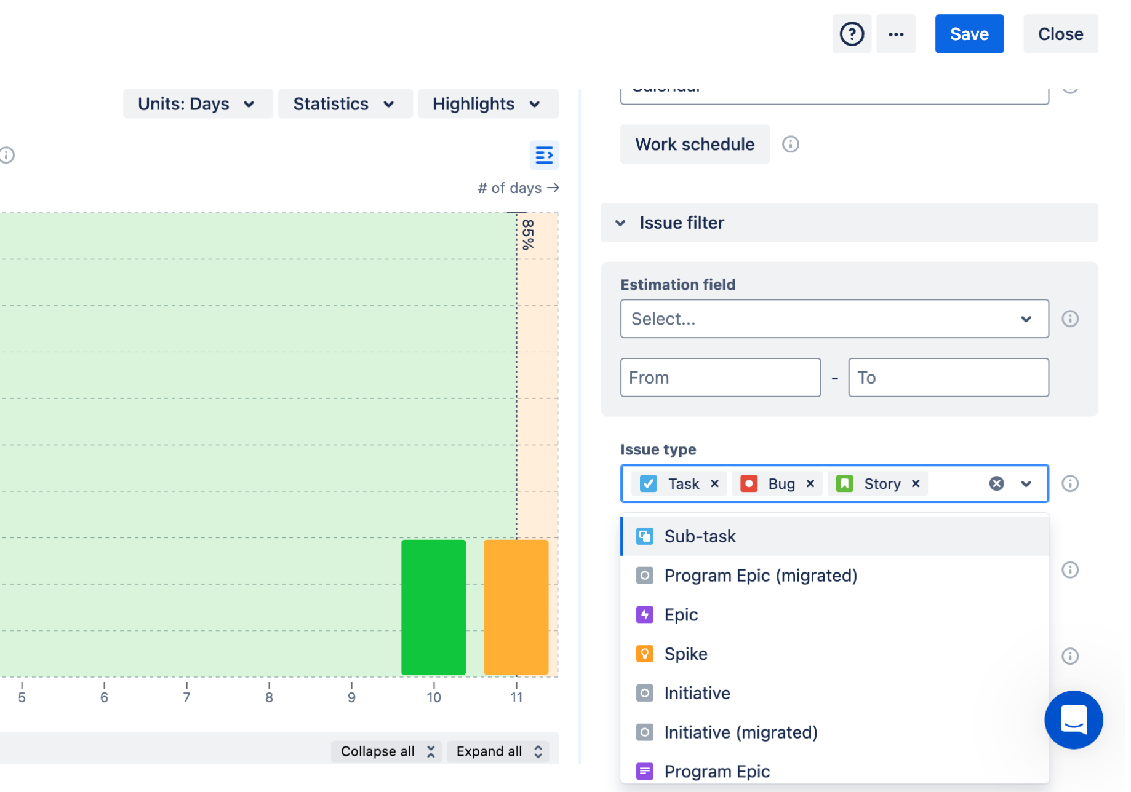Click the info icon beside Estimation field
This screenshot has height=792, width=1131.
point(1070,319)
